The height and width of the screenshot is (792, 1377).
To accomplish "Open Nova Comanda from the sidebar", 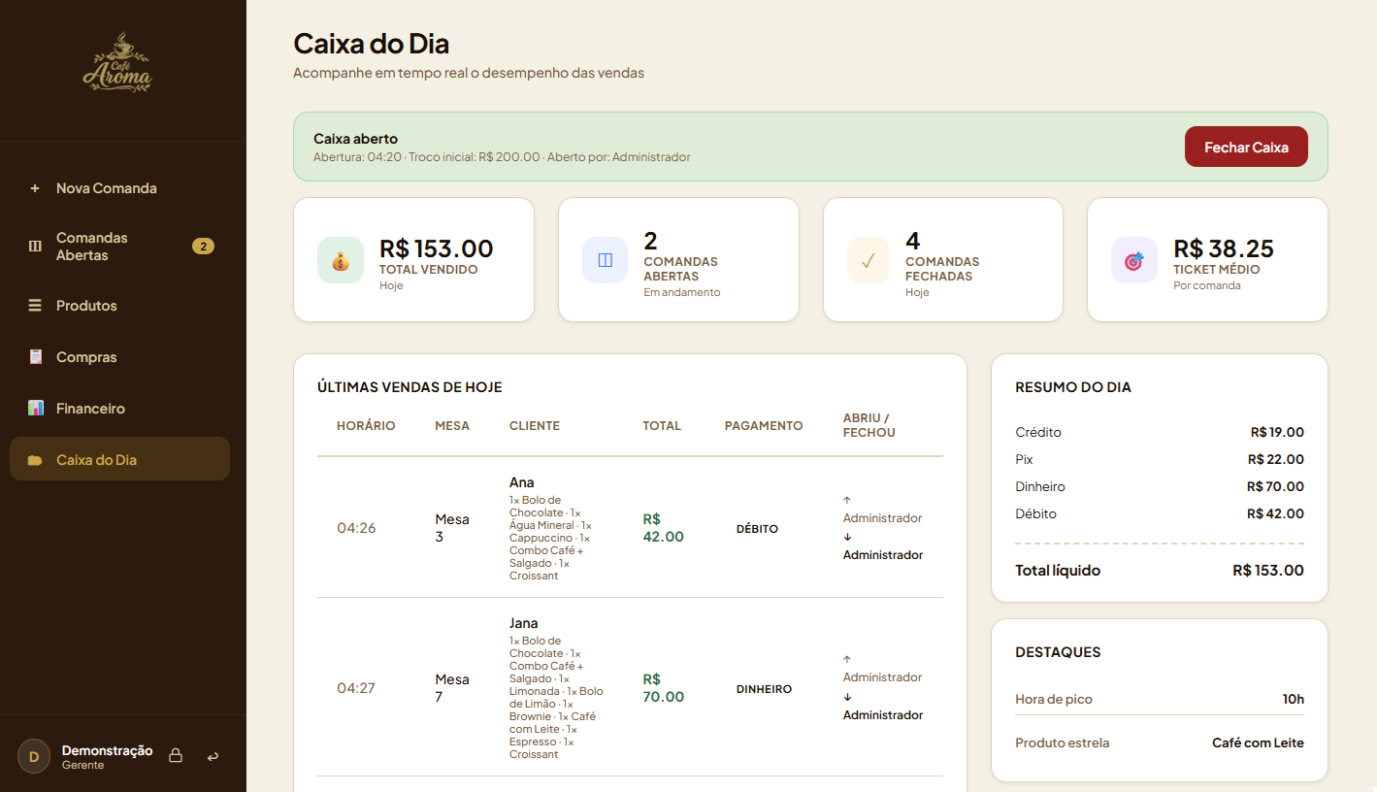I will pos(119,188).
